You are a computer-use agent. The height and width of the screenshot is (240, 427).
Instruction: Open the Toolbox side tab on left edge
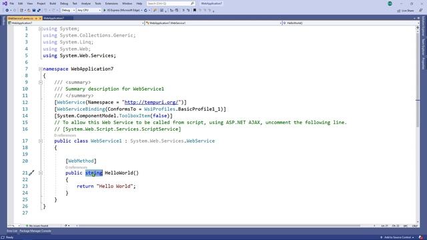pyautogui.click(x=3, y=21)
